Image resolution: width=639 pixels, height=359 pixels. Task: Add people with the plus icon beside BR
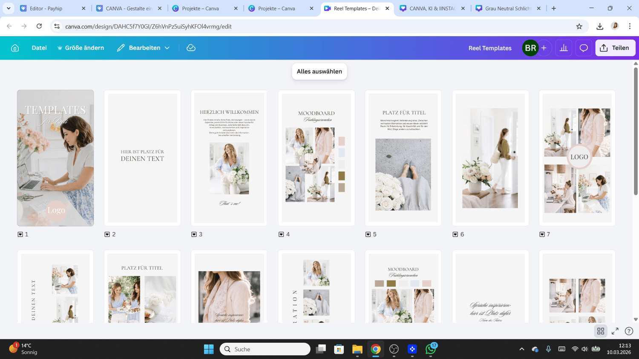coord(544,48)
